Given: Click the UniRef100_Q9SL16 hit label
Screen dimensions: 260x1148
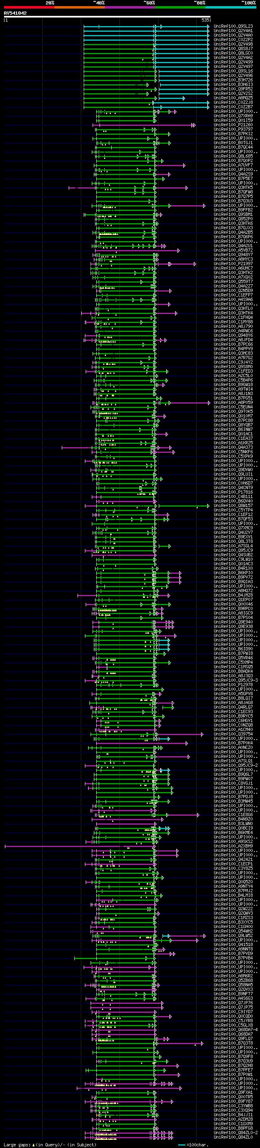Looking at the screenshot, I should (233, 71).
